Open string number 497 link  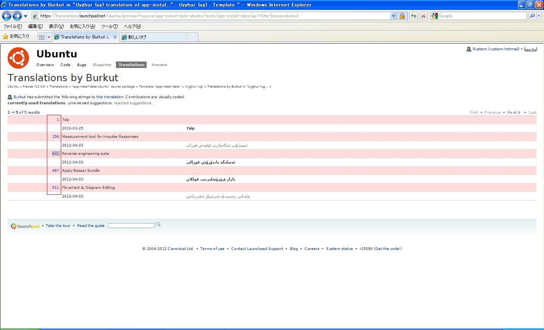tap(56, 171)
